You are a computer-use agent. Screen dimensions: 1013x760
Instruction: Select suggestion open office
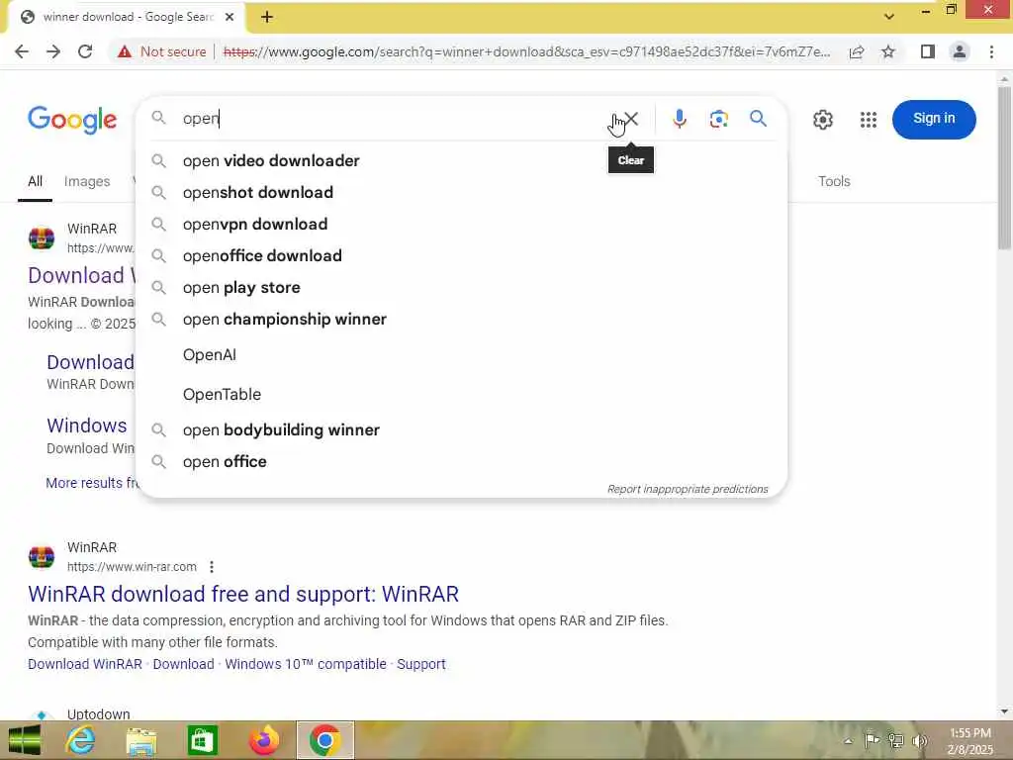pyautogui.click(x=462, y=462)
